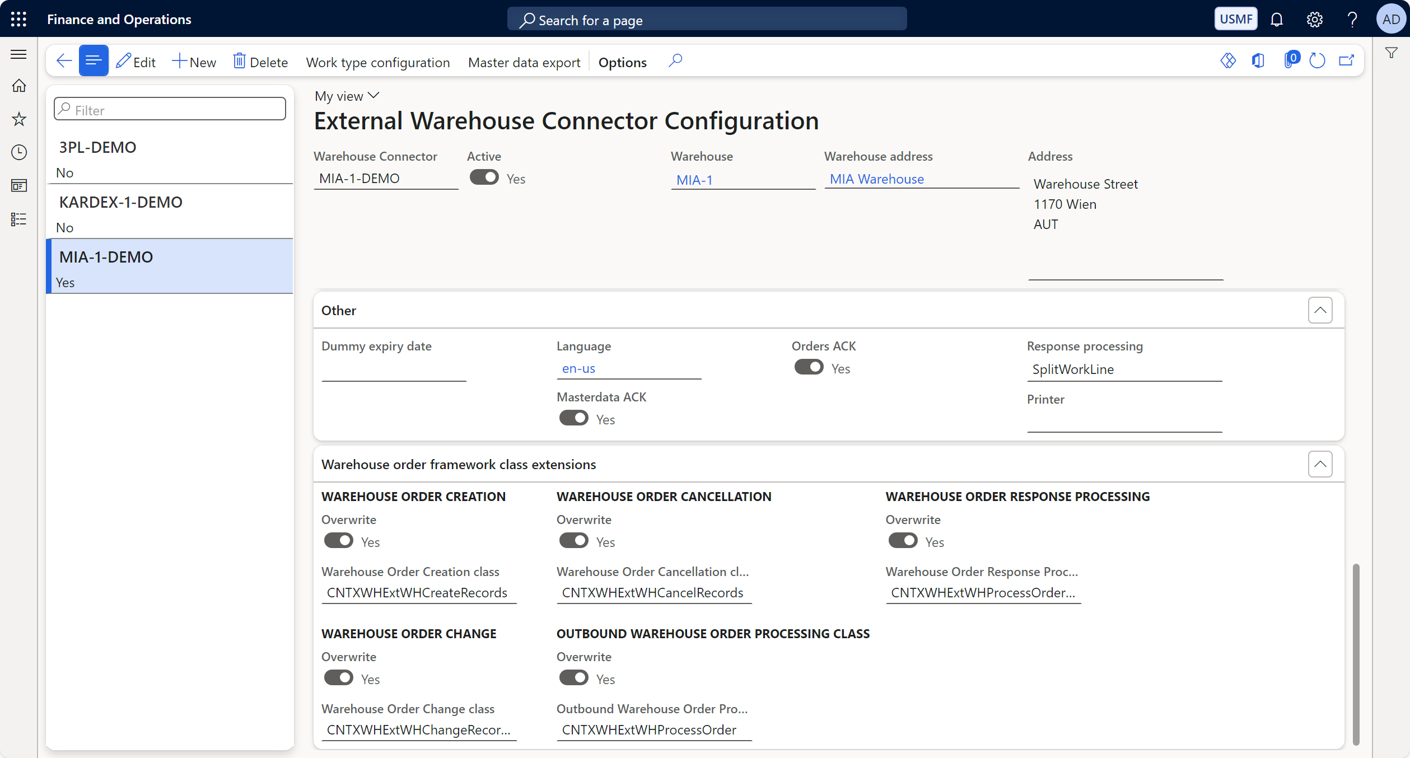
Task: Toggle the Active switch
Action: pos(484,177)
